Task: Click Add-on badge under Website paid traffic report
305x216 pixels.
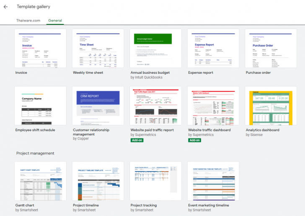Action: [137, 140]
